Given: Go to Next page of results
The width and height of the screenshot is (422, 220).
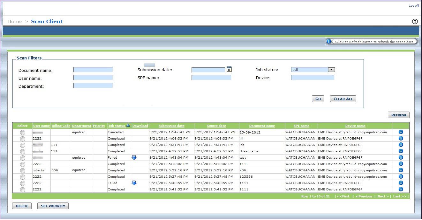Looking at the screenshot, I should pos(383,196).
